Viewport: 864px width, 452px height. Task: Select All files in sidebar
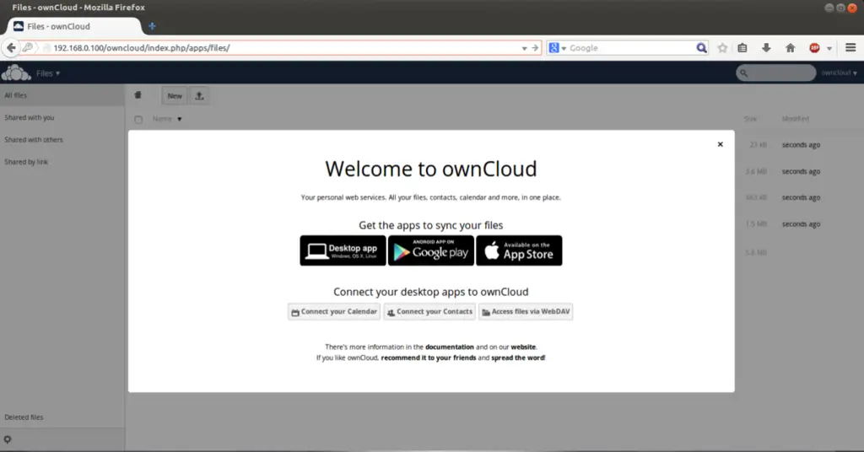coord(62,95)
